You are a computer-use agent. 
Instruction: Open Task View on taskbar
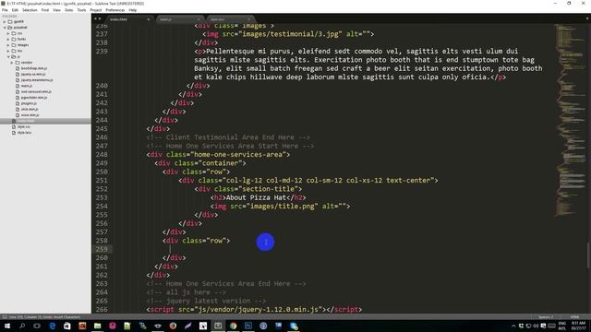point(37,326)
